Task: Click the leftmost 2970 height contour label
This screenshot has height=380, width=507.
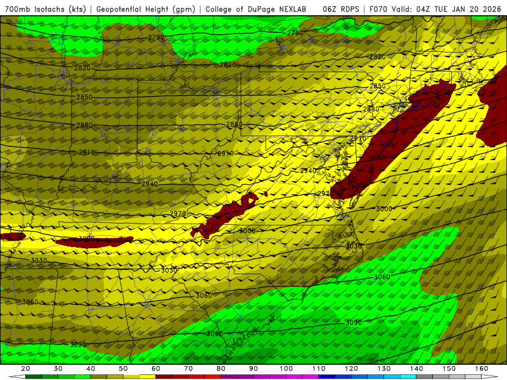Action: coord(178,213)
